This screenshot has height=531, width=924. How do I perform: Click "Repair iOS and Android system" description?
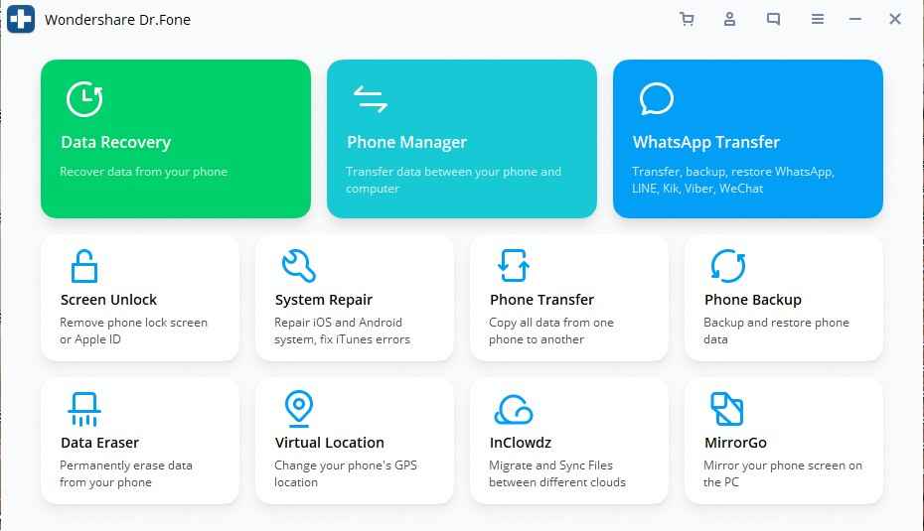click(x=342, y=331)
